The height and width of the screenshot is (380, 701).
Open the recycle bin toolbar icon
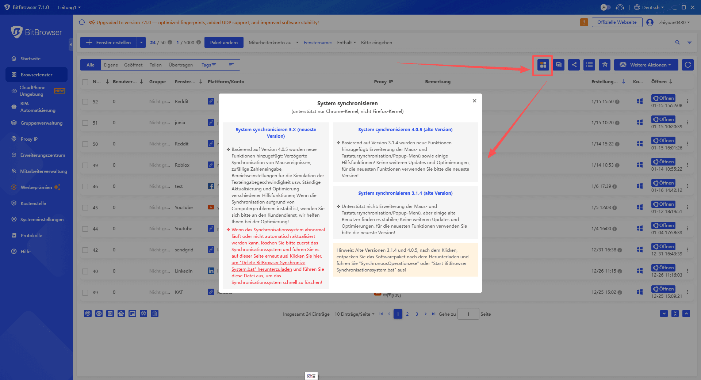[x=604, y=65]
